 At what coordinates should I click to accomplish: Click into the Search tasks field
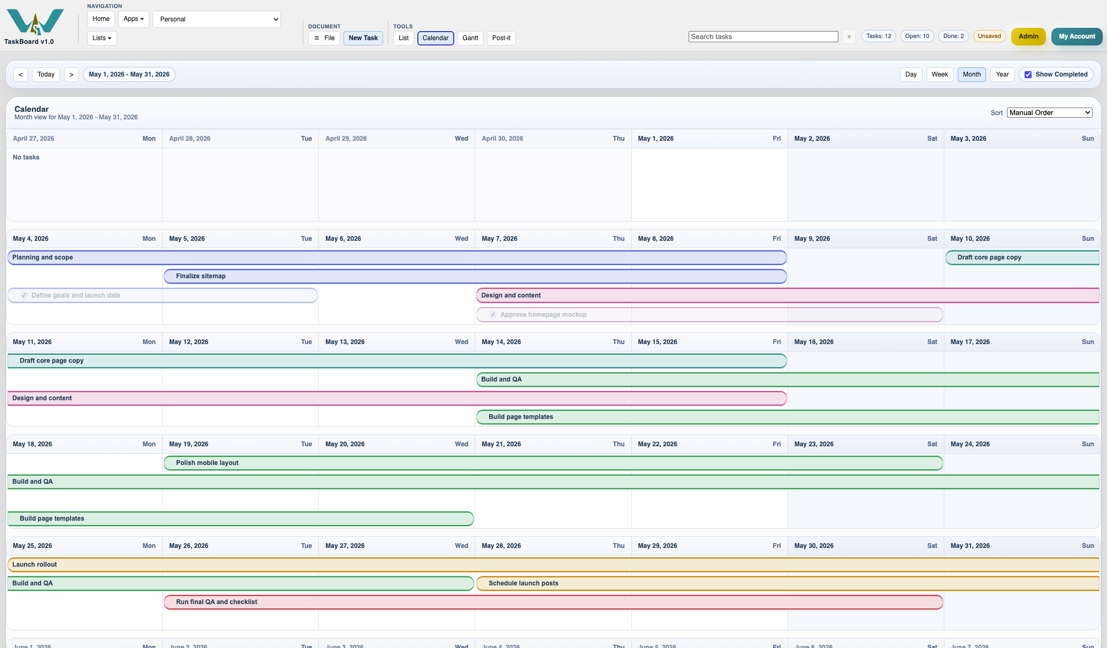coord(763,37)
